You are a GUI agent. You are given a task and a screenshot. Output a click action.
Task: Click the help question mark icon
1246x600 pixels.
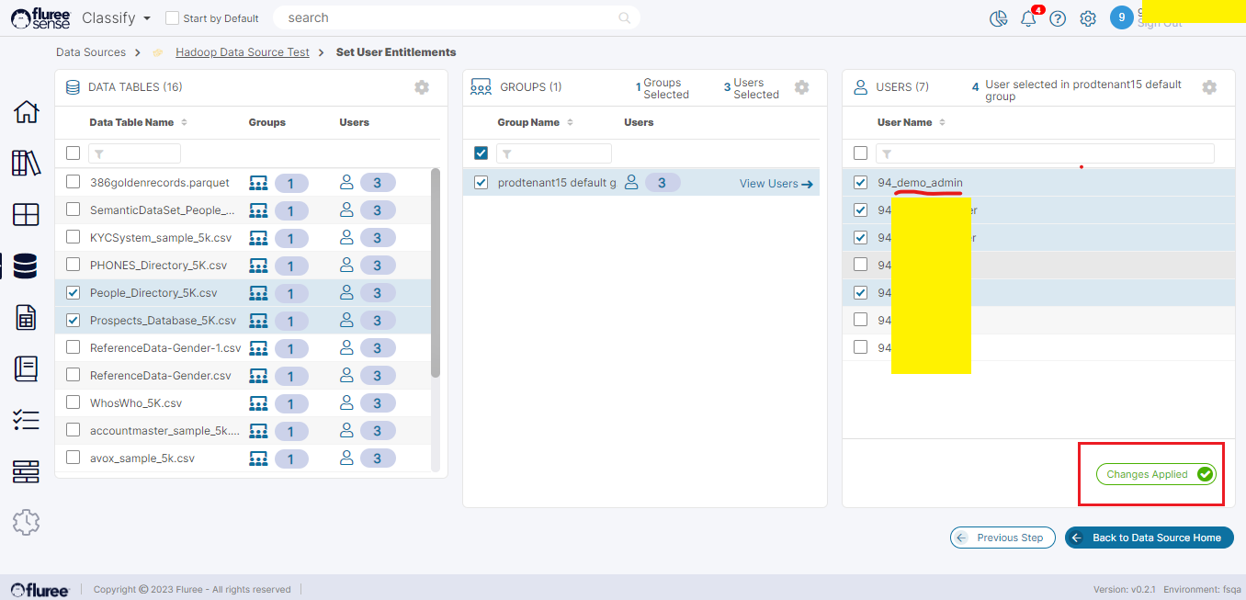point(1058,18)
